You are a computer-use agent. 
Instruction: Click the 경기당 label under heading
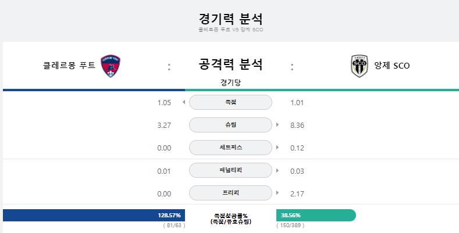230,83
